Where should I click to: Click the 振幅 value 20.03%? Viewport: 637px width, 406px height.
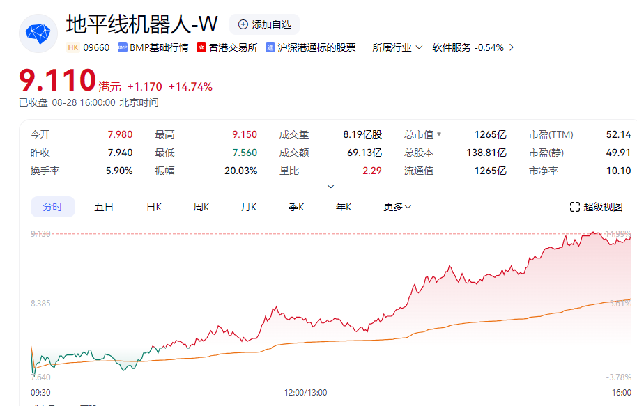(x=241, y=171)
